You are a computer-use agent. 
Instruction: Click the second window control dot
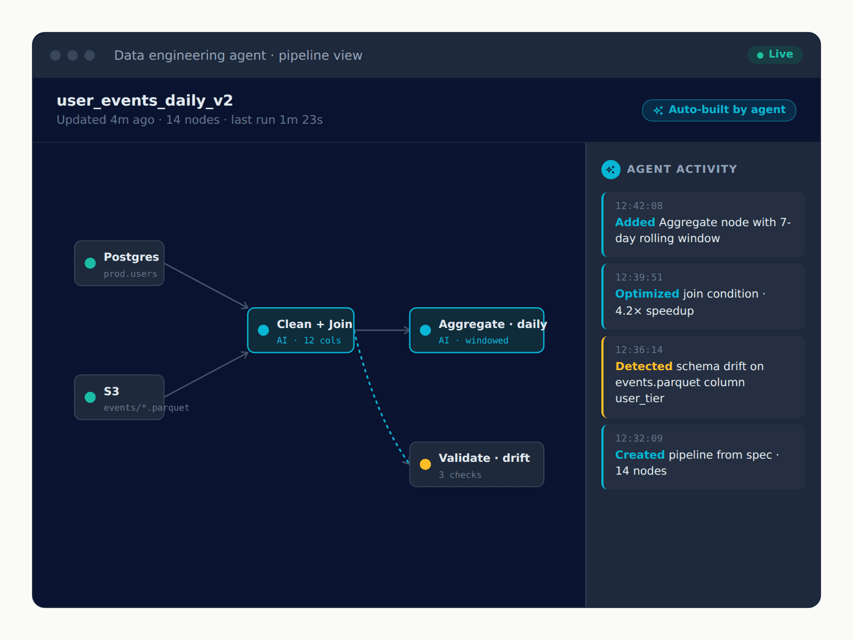(x=73, y=55)
